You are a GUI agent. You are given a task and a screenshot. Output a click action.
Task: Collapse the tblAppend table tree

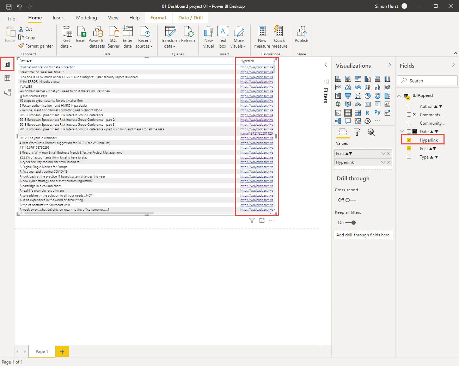[399, 95]
